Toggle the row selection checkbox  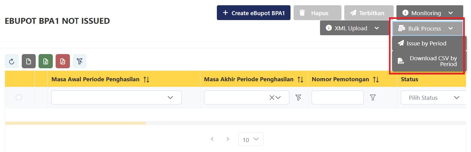[x=19, y=97]
